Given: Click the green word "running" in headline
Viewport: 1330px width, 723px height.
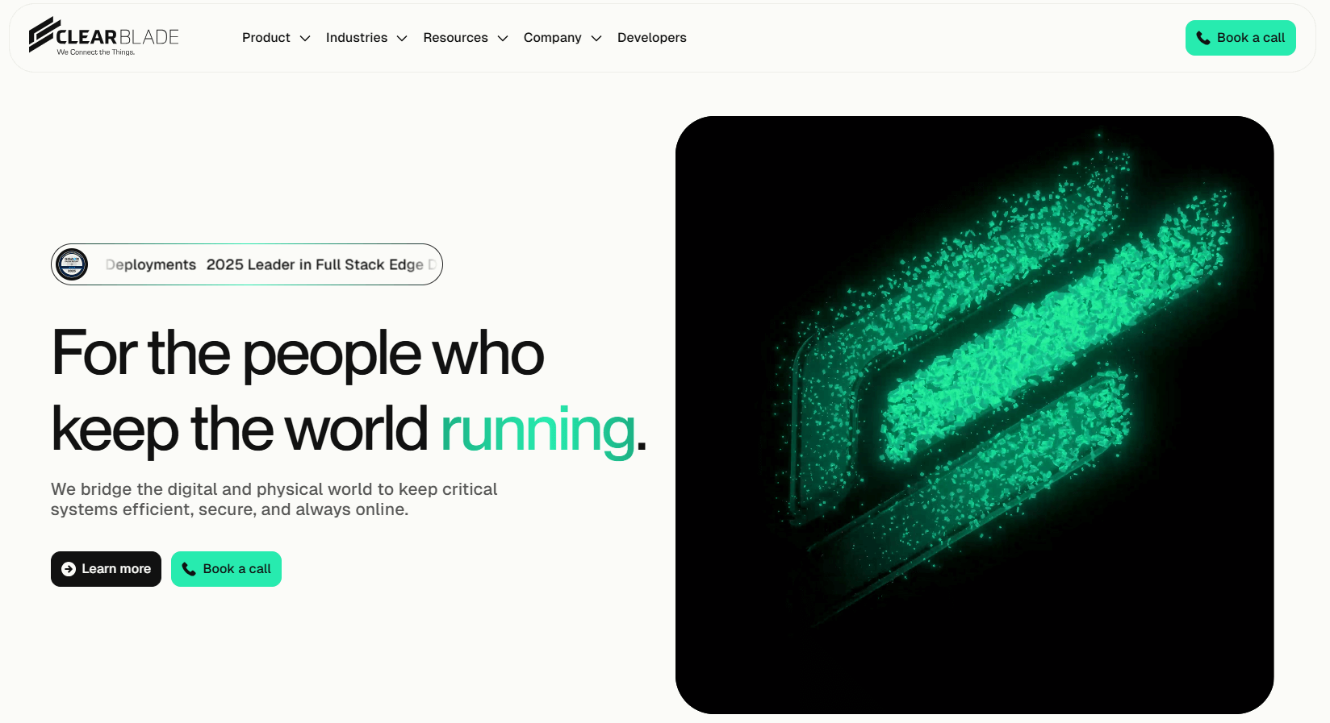Looking at the screenshot, I should coord(537,430).
